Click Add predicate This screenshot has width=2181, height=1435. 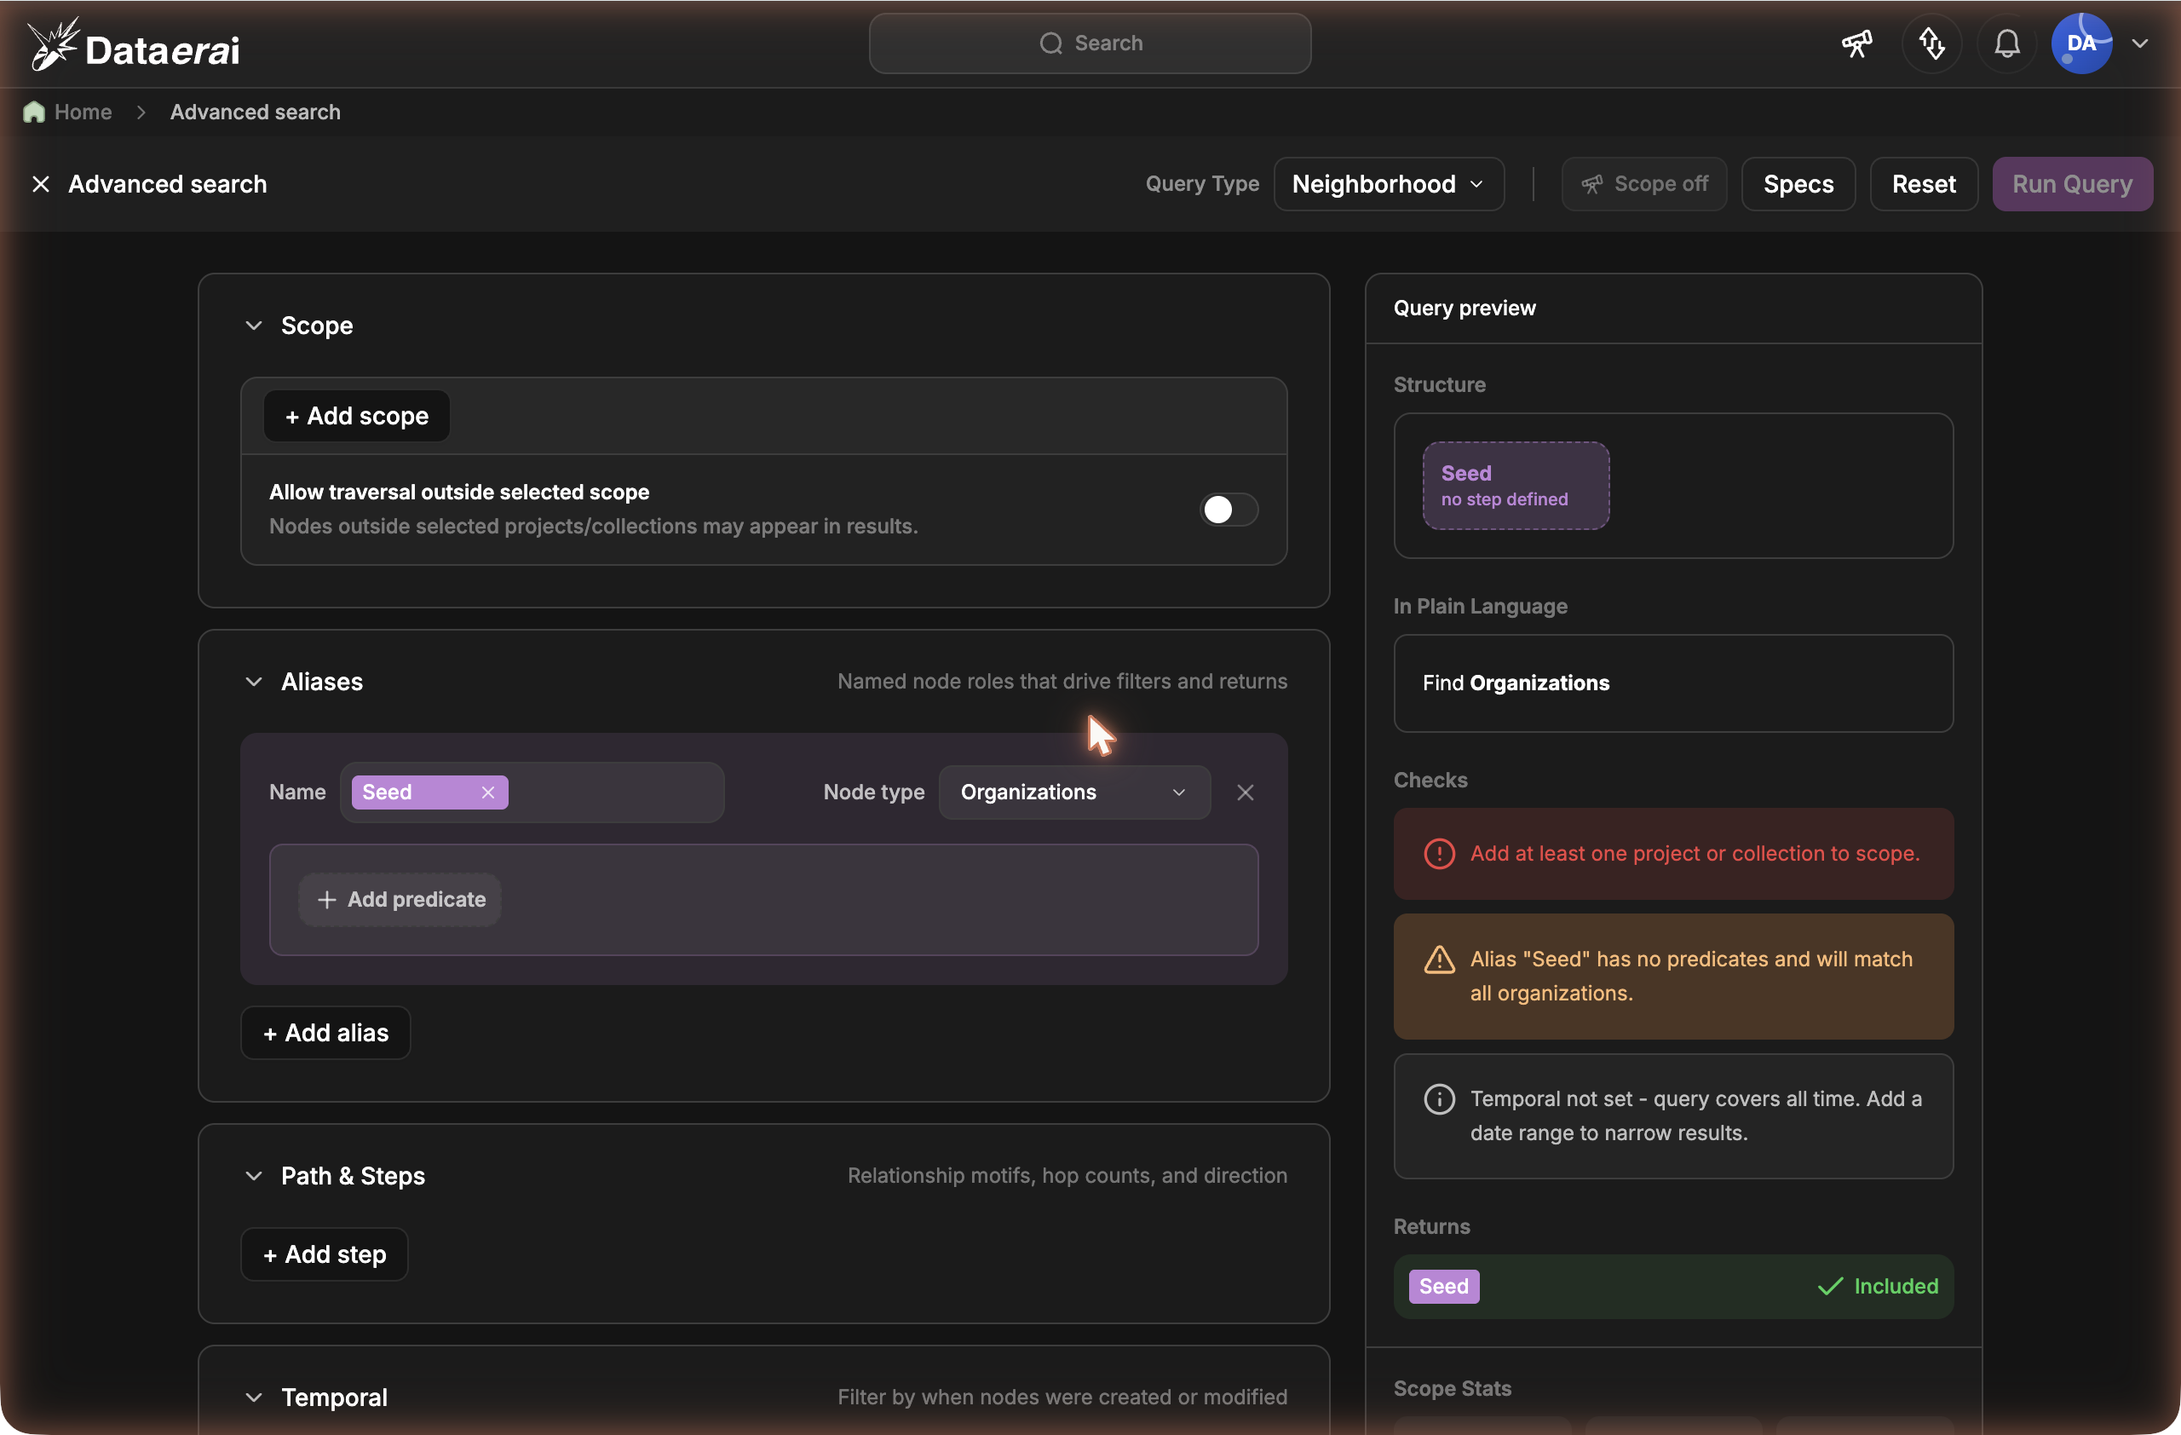coord(400,900)
